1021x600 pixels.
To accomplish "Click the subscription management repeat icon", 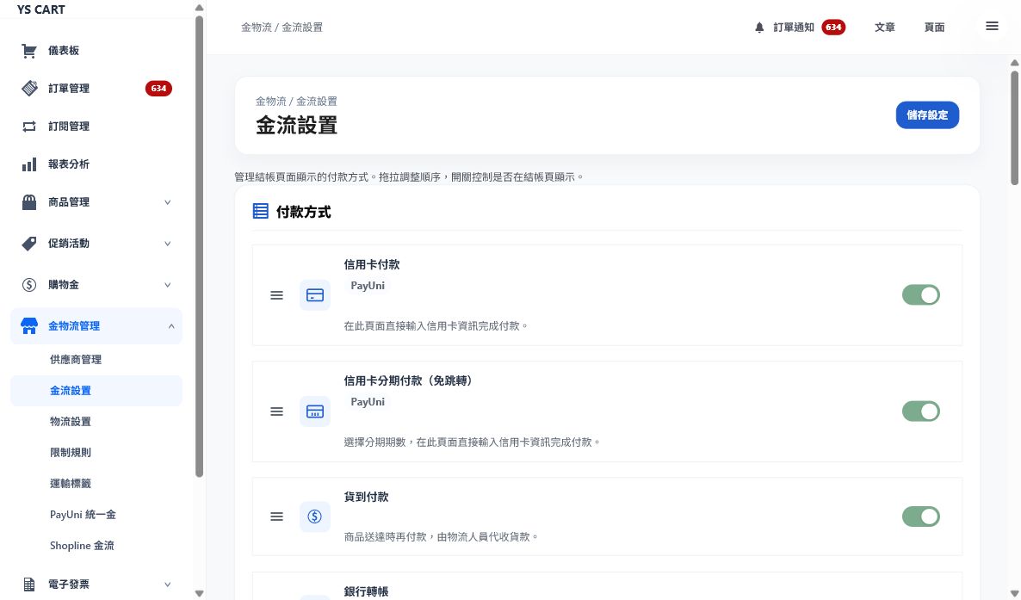I will [29, 127].
